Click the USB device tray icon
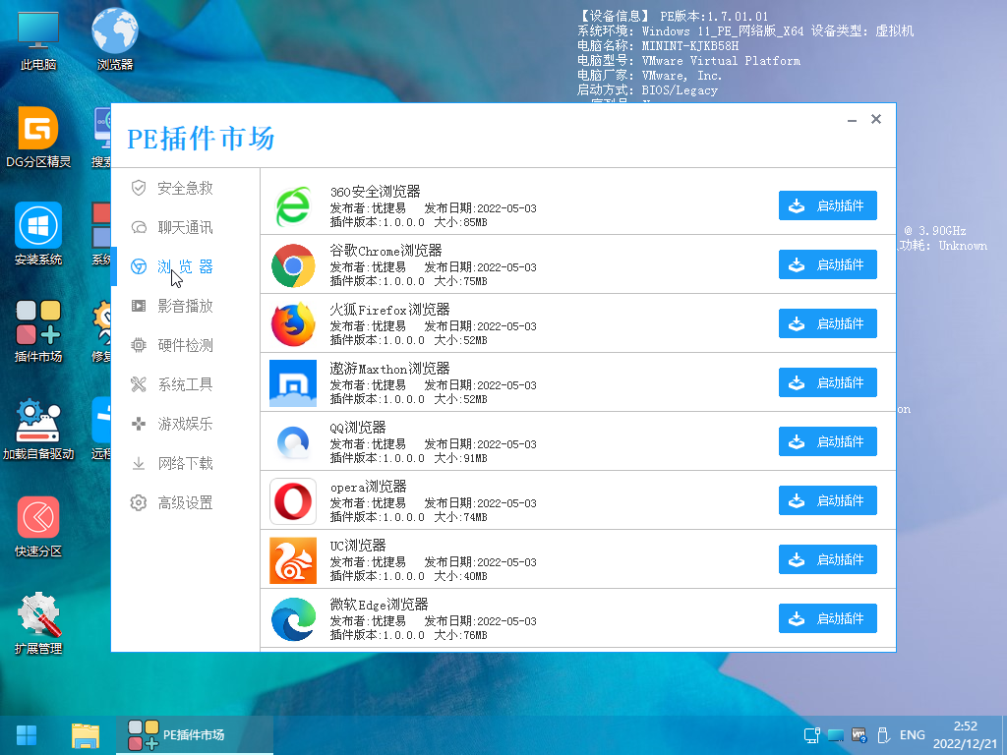The image size is (1007, 755). click(x=883, y=735)
